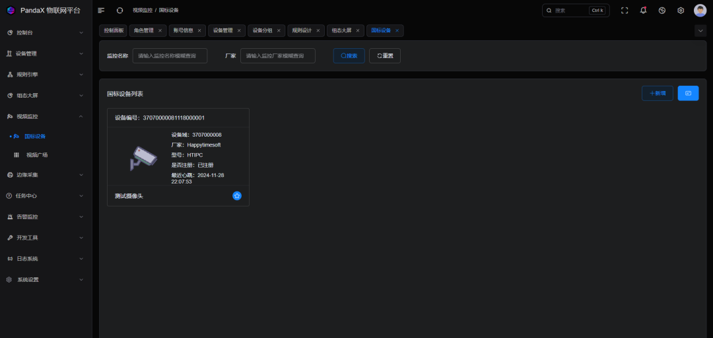Click the refresh icon in top bar
713x338 pixels.
coord(119,11)
